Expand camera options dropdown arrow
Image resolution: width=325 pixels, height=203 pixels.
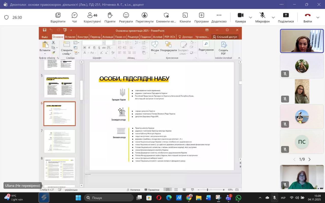coord(251,18)
